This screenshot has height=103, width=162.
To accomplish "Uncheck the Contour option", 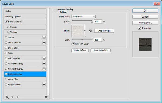I will pos(8,27).
